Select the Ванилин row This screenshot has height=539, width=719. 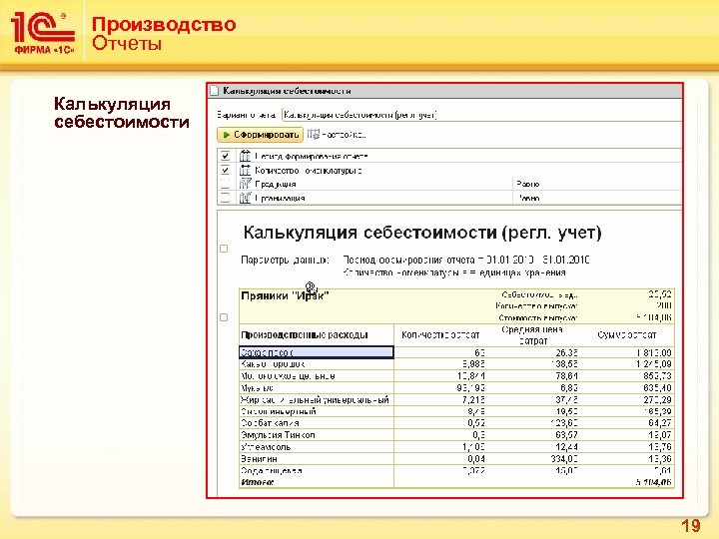click(x=456, y=459)
